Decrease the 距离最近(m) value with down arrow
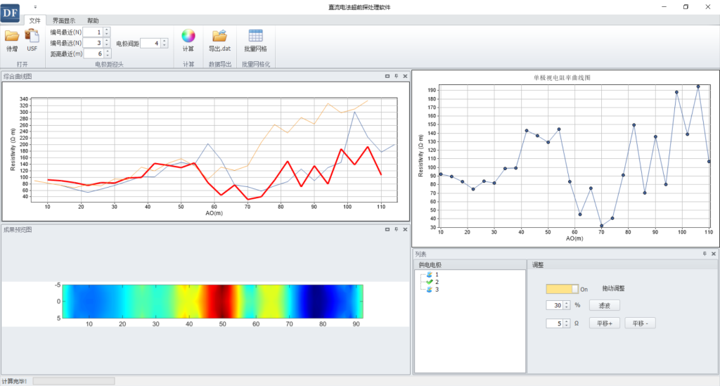 click(108, 56)
